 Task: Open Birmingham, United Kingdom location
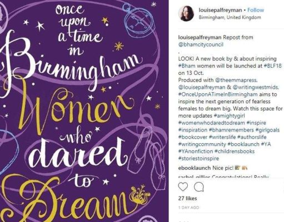(x=230, y=17)
